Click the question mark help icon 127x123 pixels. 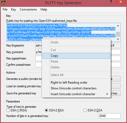111,2
